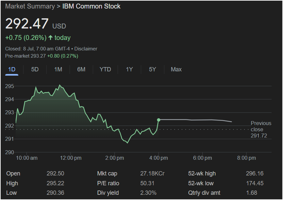The height and width of the screenshot is (200, 283).
Task: Click the 292.47 current price
Action: (x=27, y=24)
